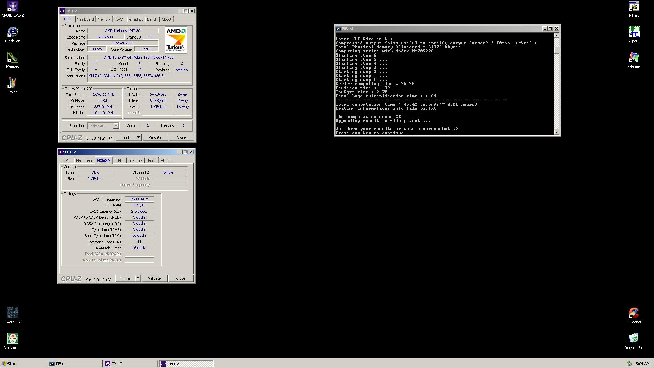Open the SPD tab in upper CPU-Z window

click(x=120, y=19)
